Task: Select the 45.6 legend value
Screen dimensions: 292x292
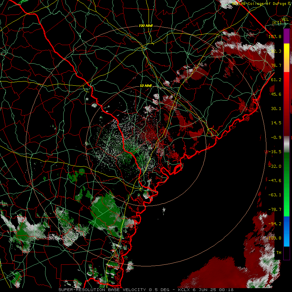Action: click(x=276, y=94)
